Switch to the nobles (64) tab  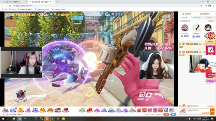pos(197,17)
